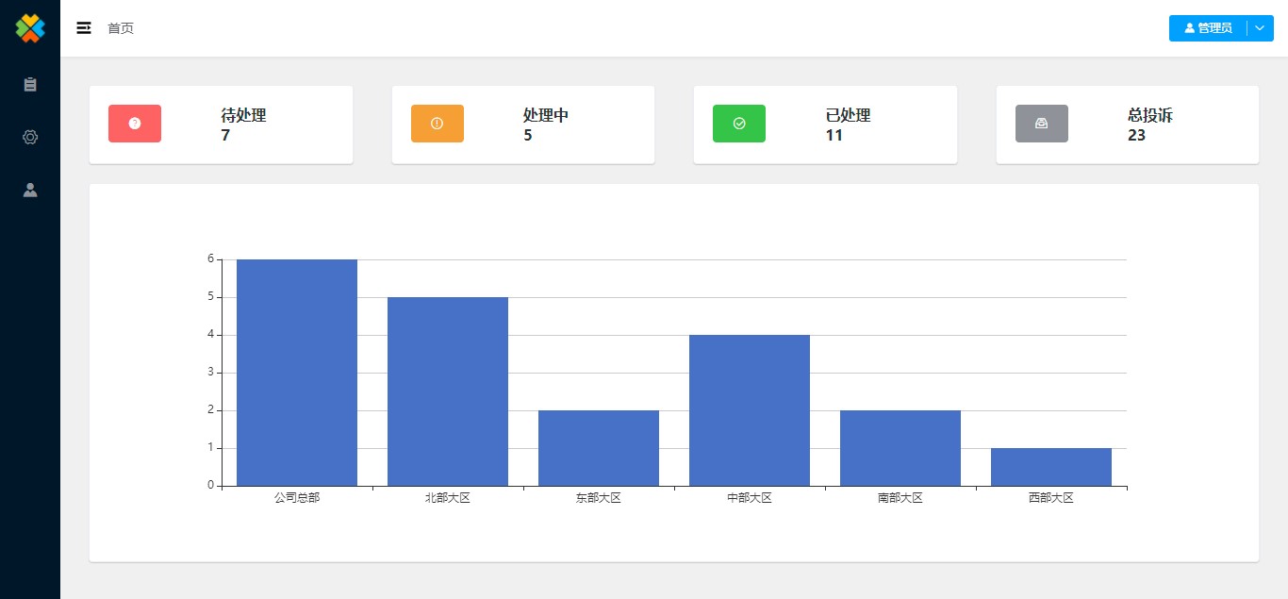Click the 公司总部 bar in chart
1288x599 pixels.
297,373
